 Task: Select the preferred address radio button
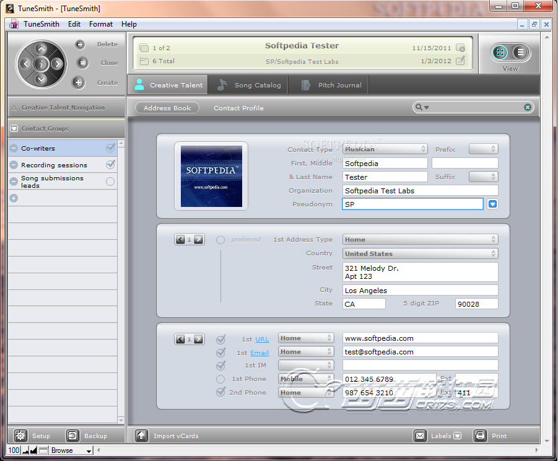point(220,240)
